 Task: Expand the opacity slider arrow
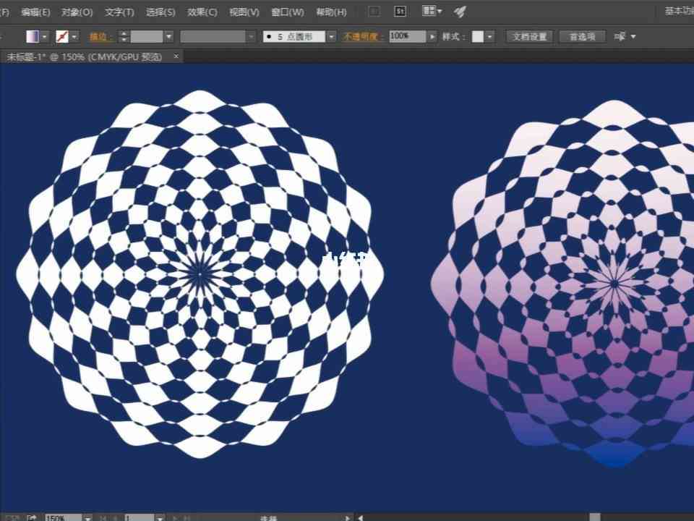[x=432, y=36]
